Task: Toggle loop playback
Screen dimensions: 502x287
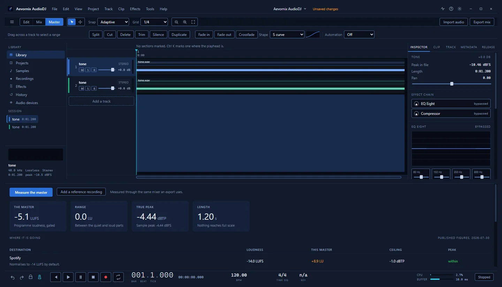Action: pos(118,277)
